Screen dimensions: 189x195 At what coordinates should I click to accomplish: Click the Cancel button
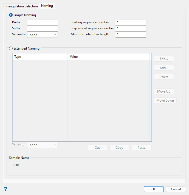[176, 189]
